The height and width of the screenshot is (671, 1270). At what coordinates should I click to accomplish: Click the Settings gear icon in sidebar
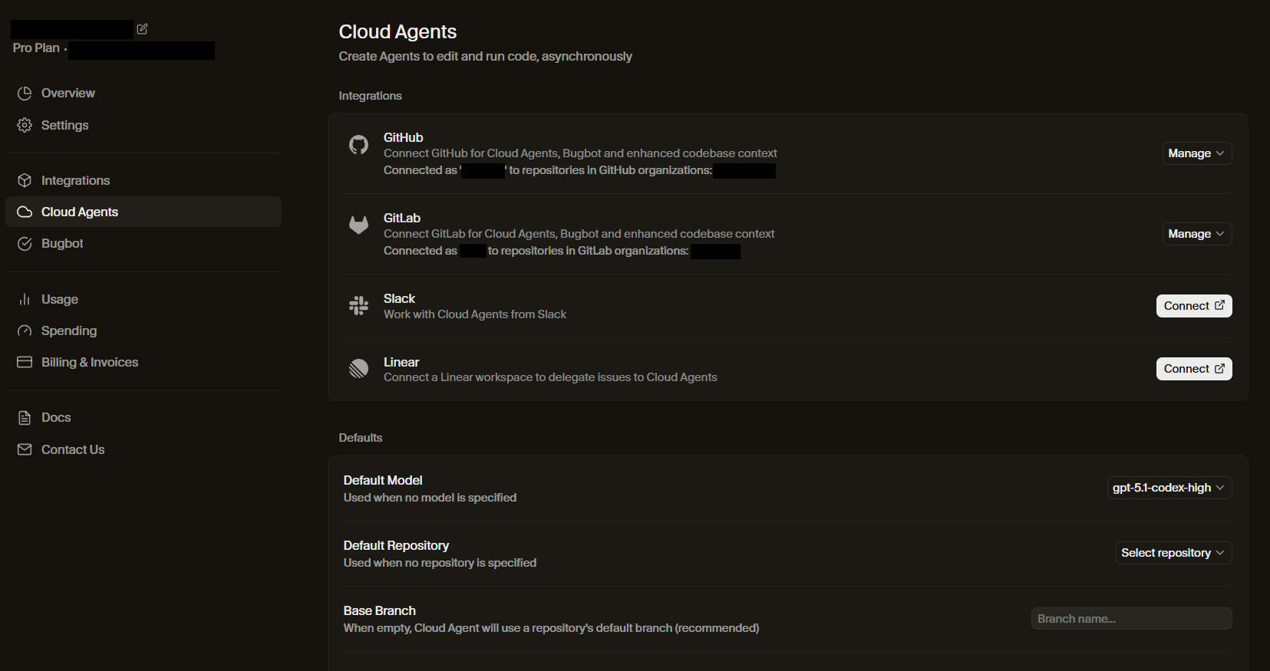25,125
